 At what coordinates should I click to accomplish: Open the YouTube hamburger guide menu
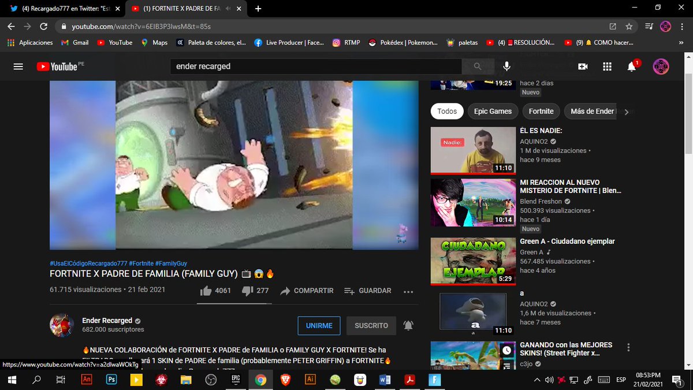tap(18, 66)
